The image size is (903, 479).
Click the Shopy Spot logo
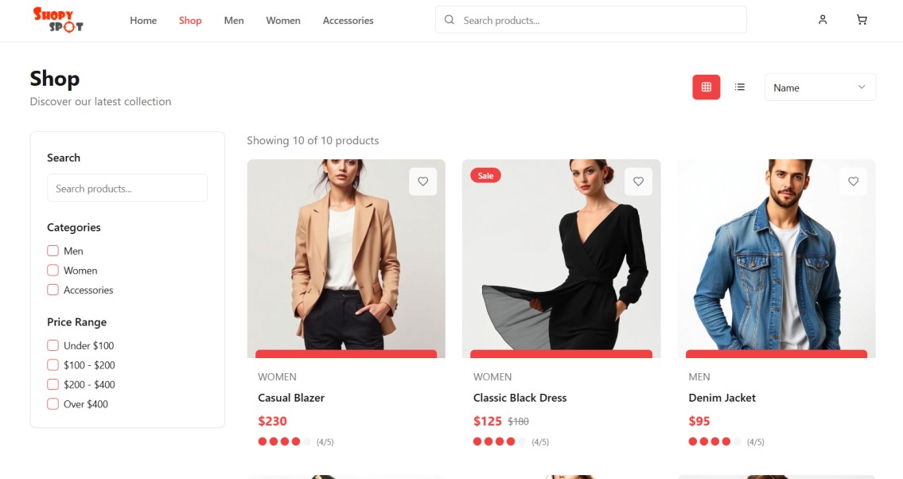point(58,20)
